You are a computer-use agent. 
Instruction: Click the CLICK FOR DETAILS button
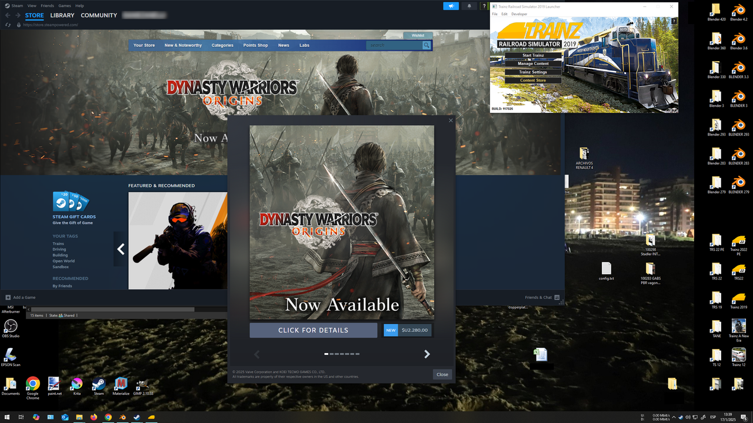pyautogui.click(x=313, y=330)
